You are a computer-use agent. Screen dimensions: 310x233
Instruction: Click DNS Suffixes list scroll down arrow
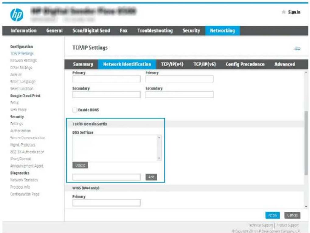click(x=159, y=158)
